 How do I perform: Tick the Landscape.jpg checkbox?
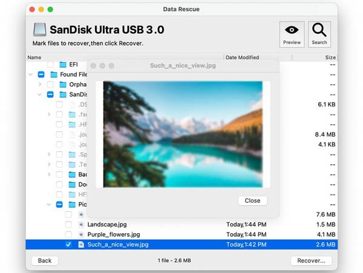pyautogui.click(x=68, y=225)
